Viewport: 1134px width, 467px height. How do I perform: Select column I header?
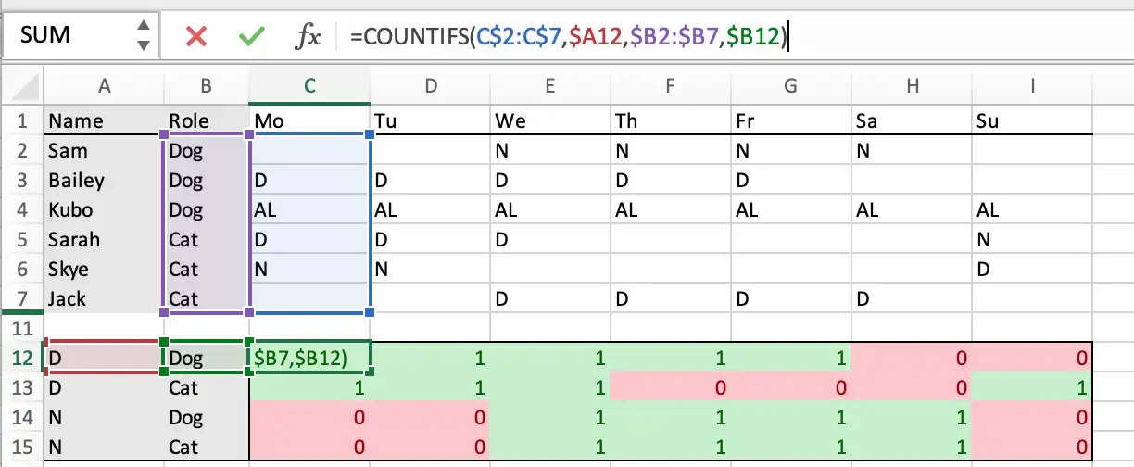(x=1032, y=86)
